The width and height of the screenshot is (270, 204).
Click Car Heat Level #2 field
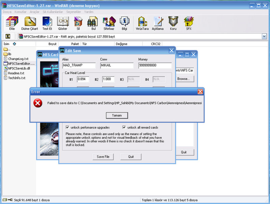click(x=108, y=79)
